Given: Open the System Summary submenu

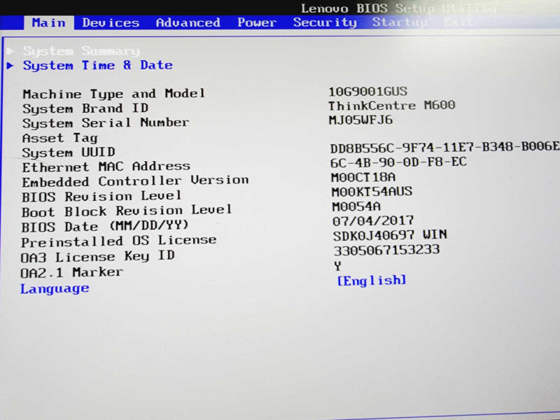Looking at the screenshot, I should tap(81, 51).
